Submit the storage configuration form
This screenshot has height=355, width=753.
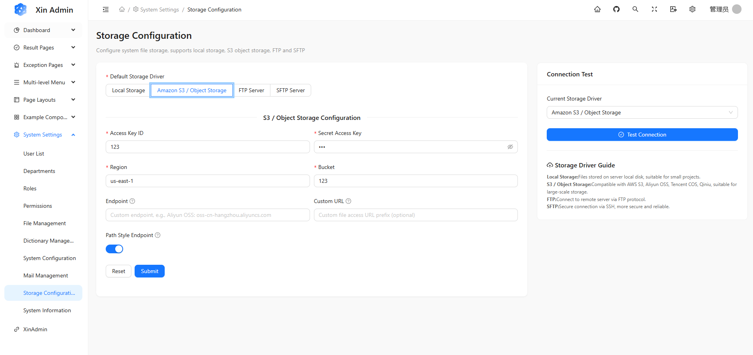click(149, 271)
